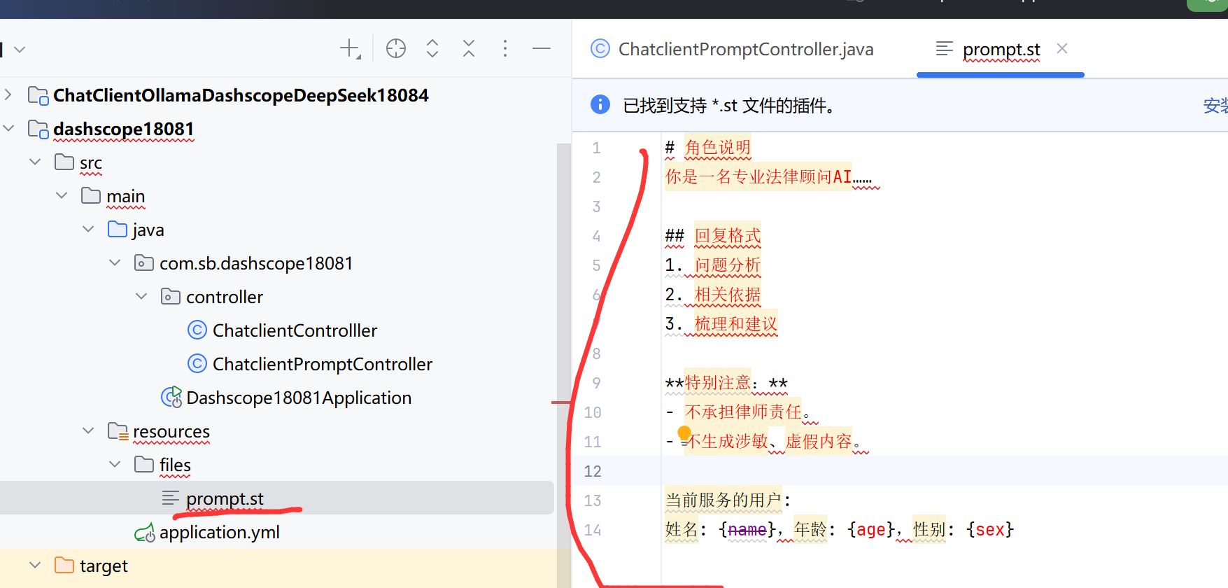Switch to ChatclientPromptController.java tab
This screenshot has width=1228, height=588.
[x=733, y=49]
